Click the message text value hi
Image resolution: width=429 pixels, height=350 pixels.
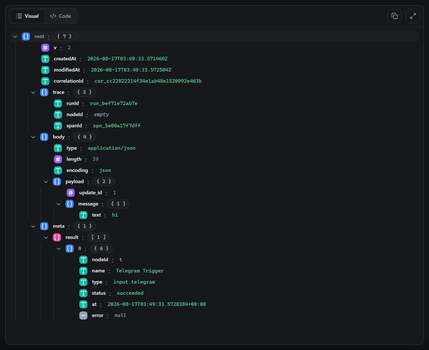click(x=115, y=215)
